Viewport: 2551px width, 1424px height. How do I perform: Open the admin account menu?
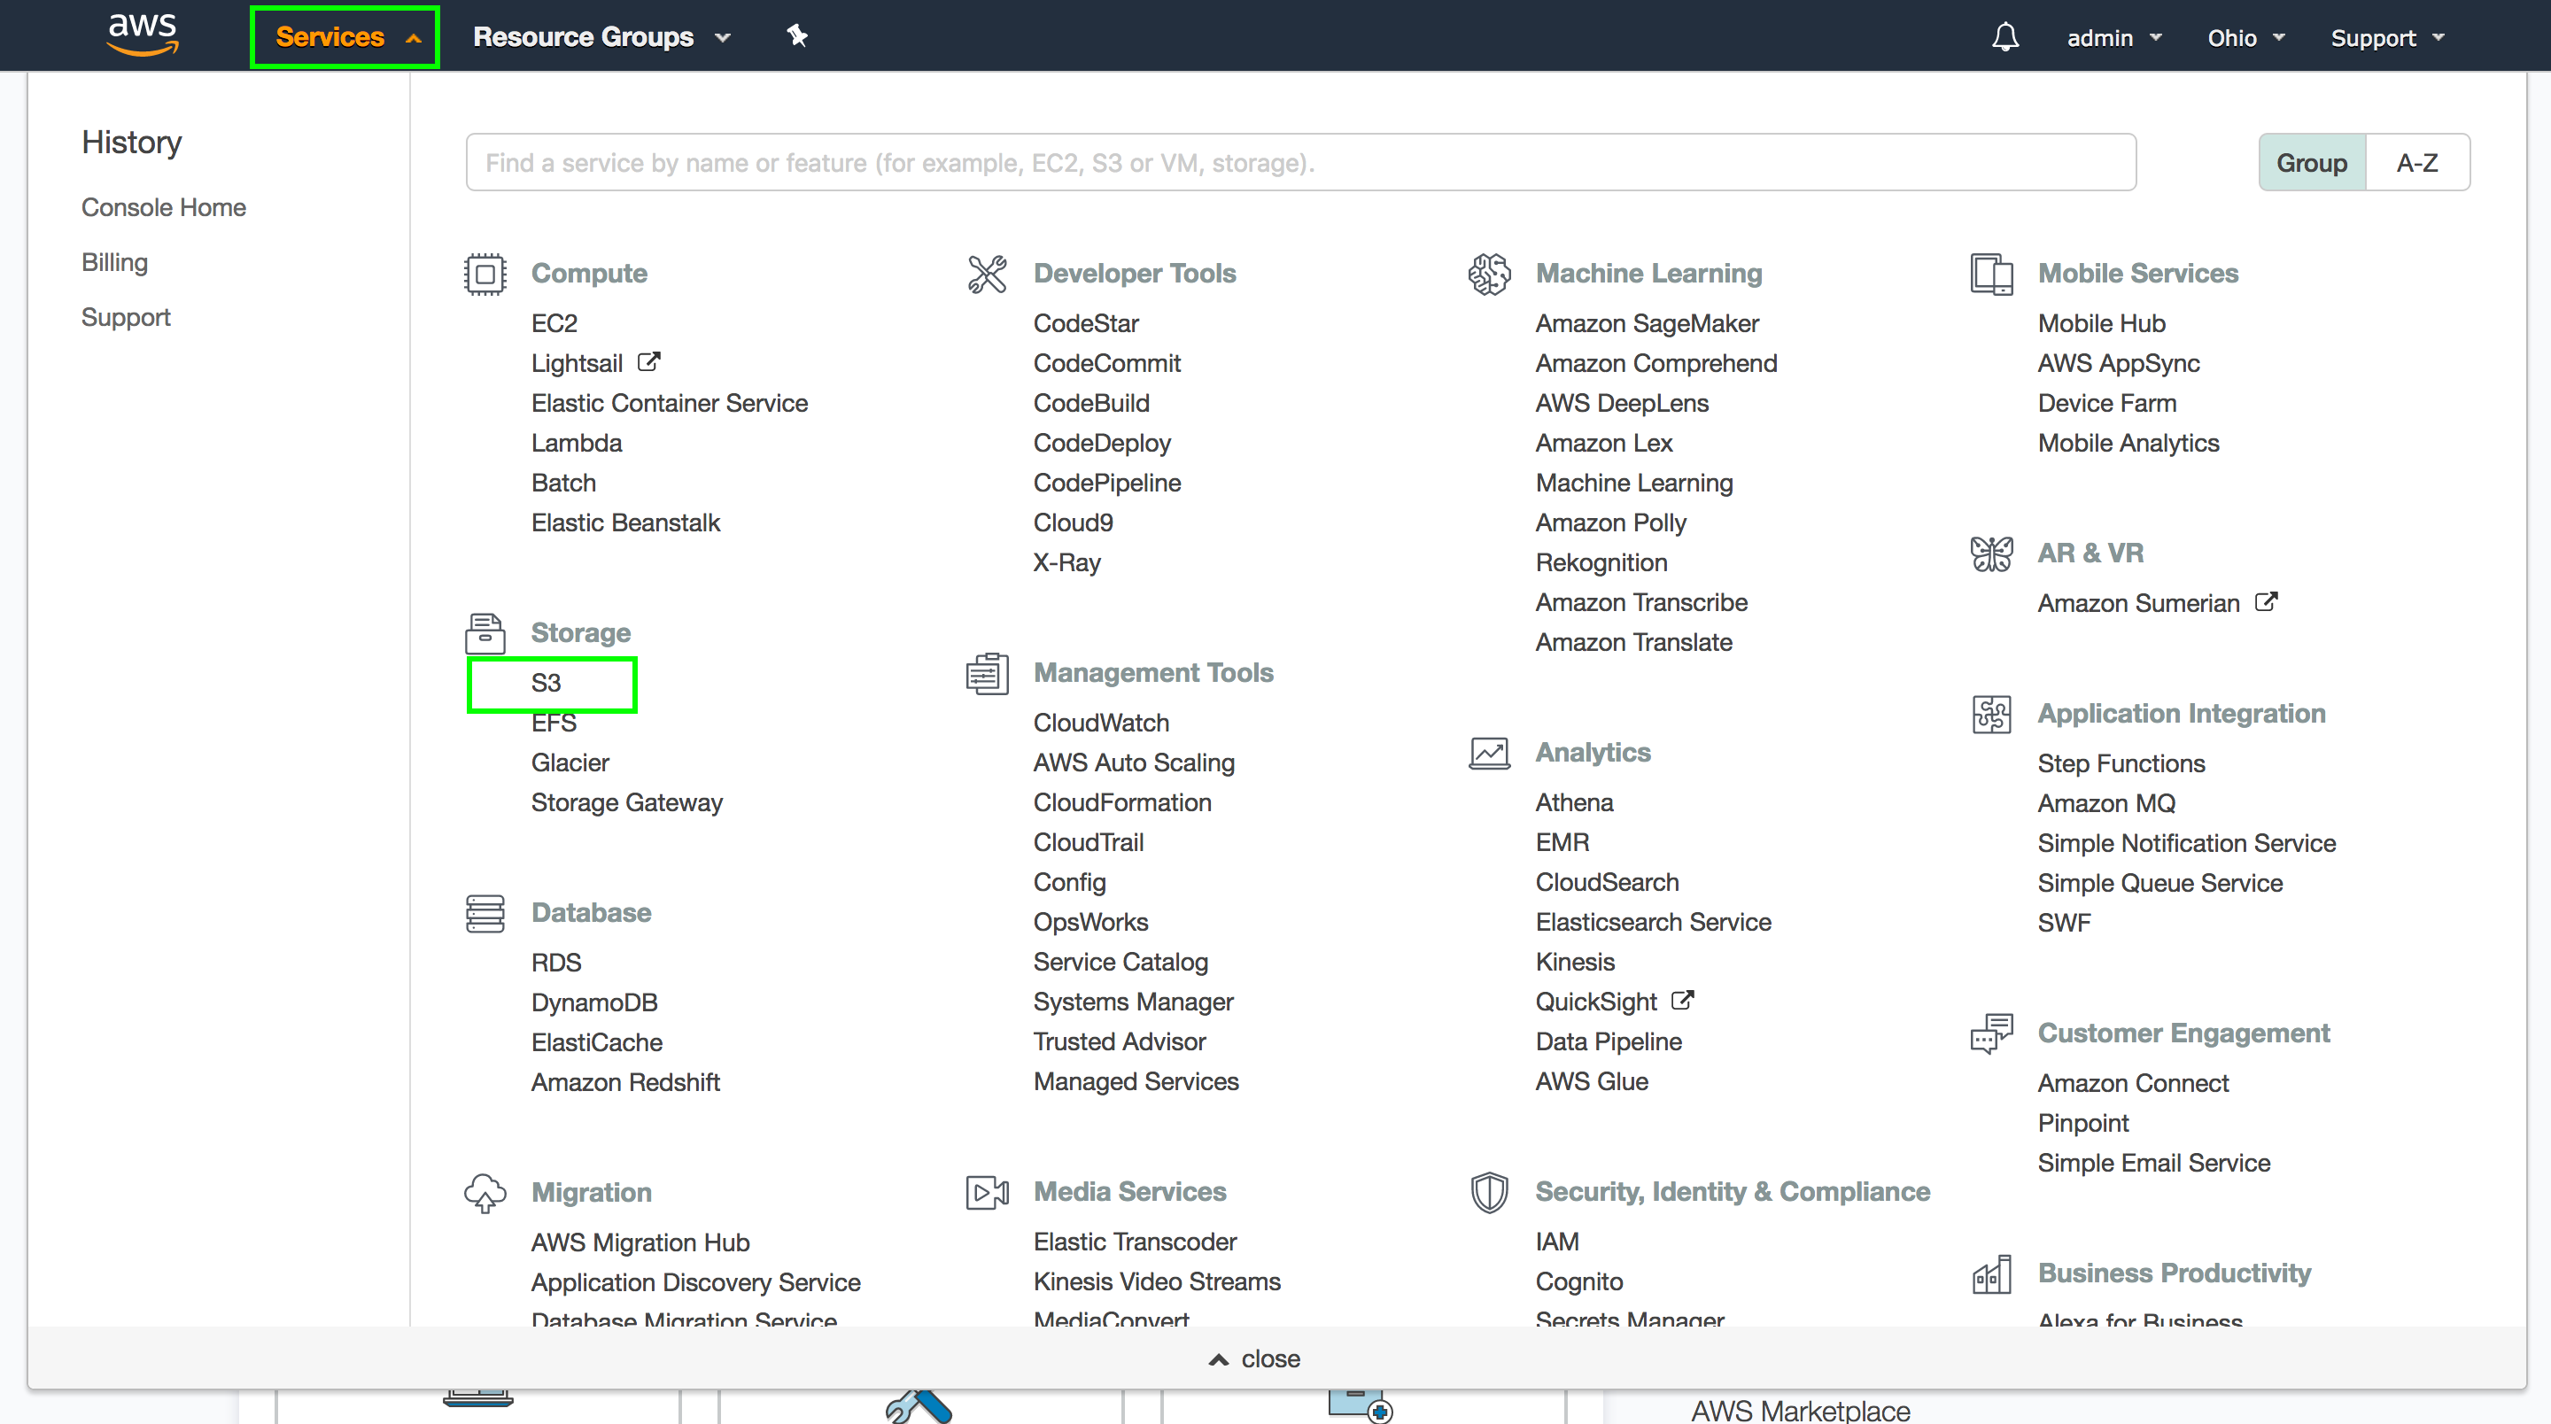pyautogui.click(x=2113, y=37)
